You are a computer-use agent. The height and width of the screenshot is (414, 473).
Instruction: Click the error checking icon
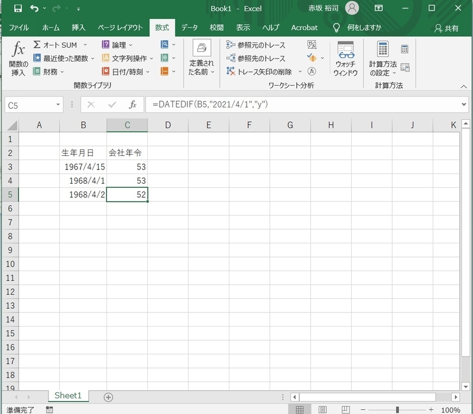312,57
